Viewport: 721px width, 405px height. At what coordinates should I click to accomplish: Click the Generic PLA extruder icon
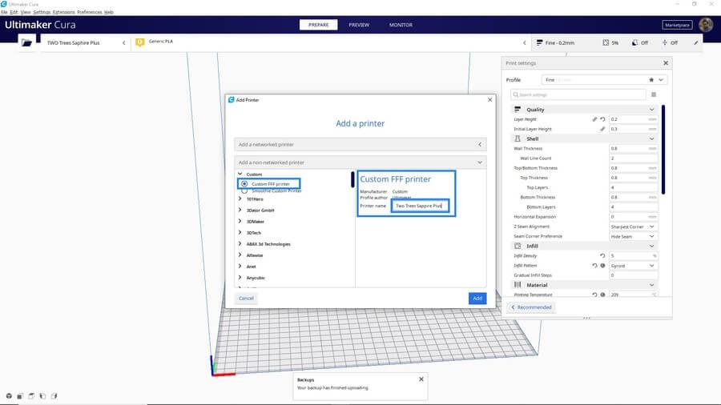tap(140, 42)
